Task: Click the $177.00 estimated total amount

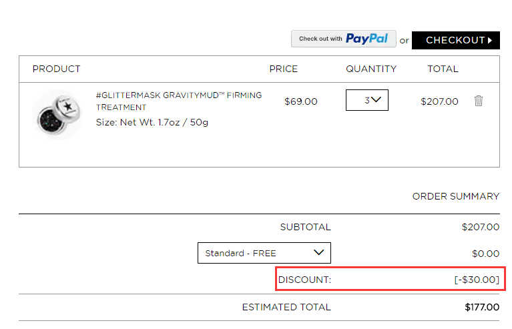Action: 482,307
